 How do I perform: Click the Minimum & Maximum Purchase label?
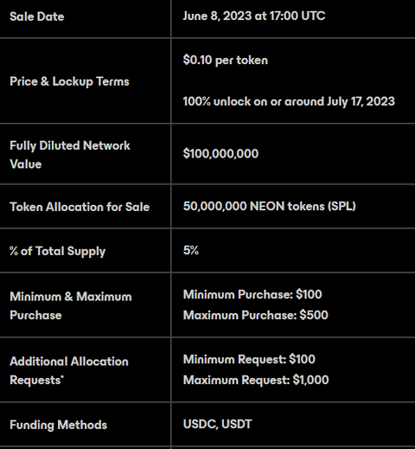pos(71,305)
